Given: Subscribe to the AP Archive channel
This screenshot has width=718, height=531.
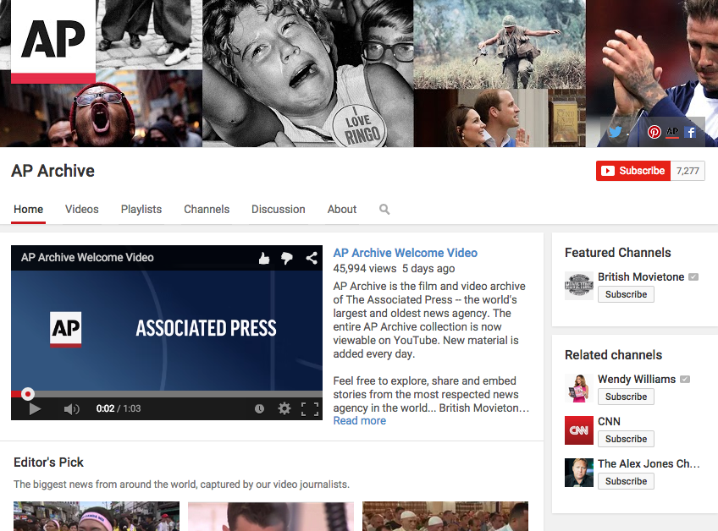Looking at the screenshot, I should (632, 171).
